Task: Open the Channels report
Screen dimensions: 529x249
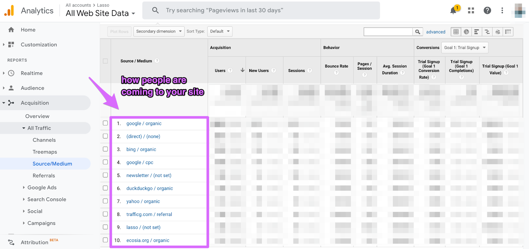Action: tap(44, 140)
